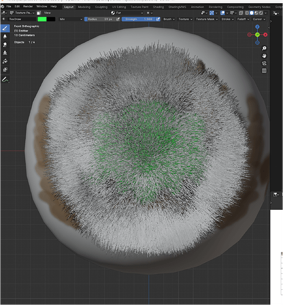Switch to the Geometry Nodes workspace tab

pos(259,7)
